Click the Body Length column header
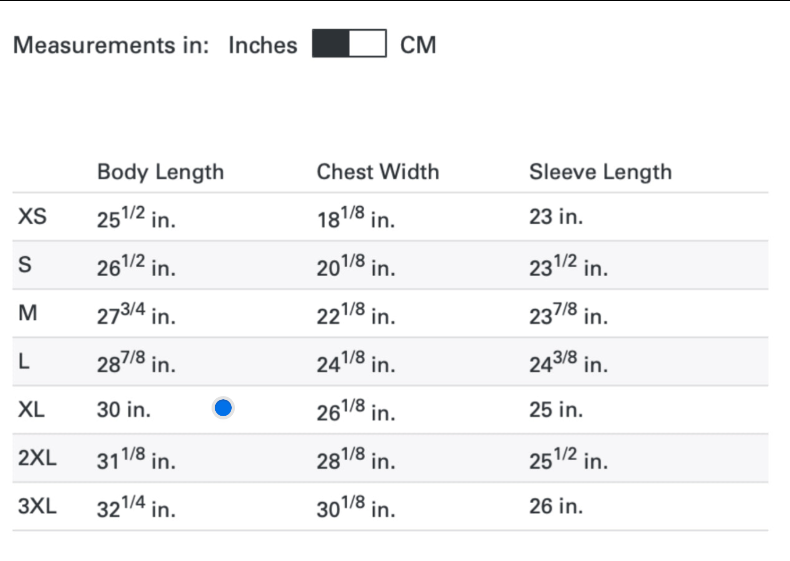This screenshot has height=561, width=790. [160, 172]
